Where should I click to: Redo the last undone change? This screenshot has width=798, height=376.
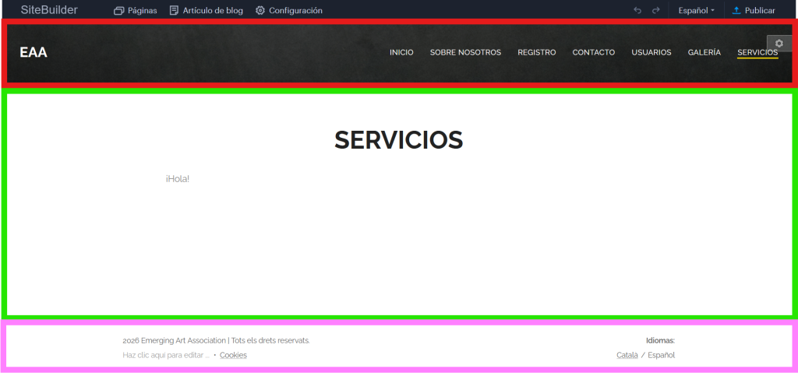click(x=656, y=11)
